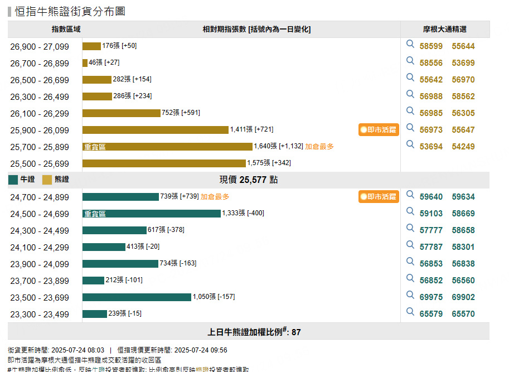Viewport: 509px width, 372px height.
Task: View bull warrant 56560
Action: click(x=463, y=281)
